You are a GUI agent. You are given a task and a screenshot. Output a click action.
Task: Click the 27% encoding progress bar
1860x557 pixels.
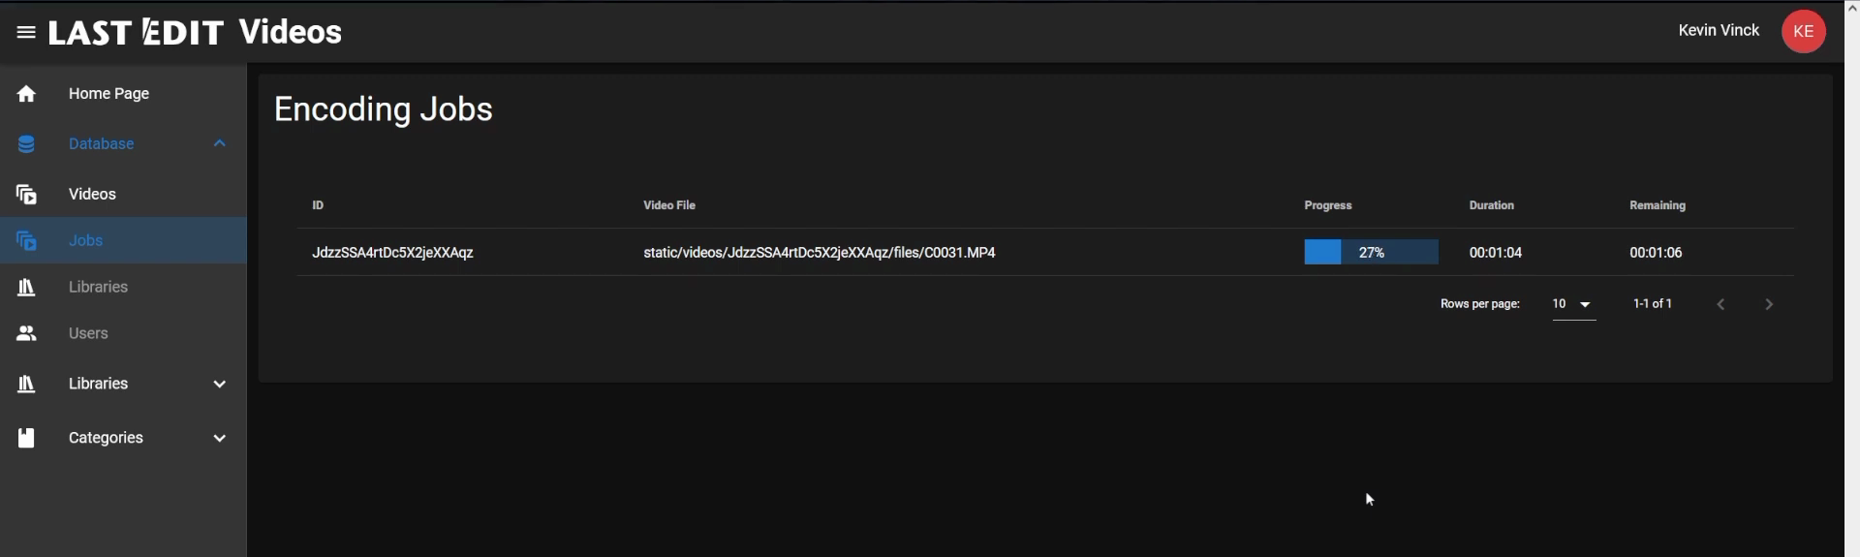(1371, 252)
